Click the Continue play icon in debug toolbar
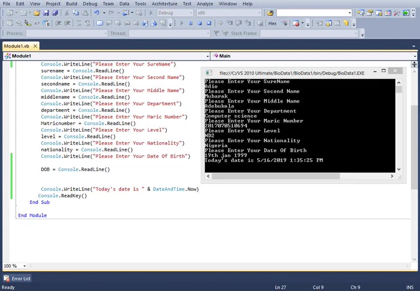The height and width of the screenshot is (291, 420). (182, 23)
